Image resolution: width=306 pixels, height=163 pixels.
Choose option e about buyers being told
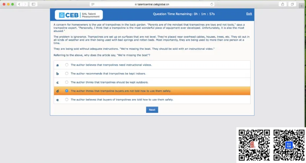(x=67, y=99)
